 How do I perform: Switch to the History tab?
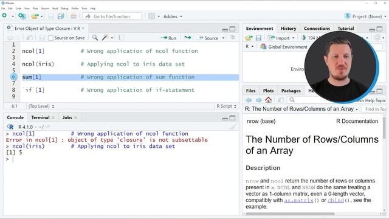click(288, 29)
